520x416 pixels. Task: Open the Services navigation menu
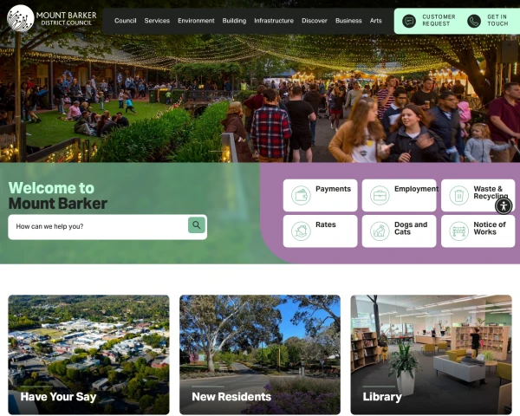(x=157, y=21)
